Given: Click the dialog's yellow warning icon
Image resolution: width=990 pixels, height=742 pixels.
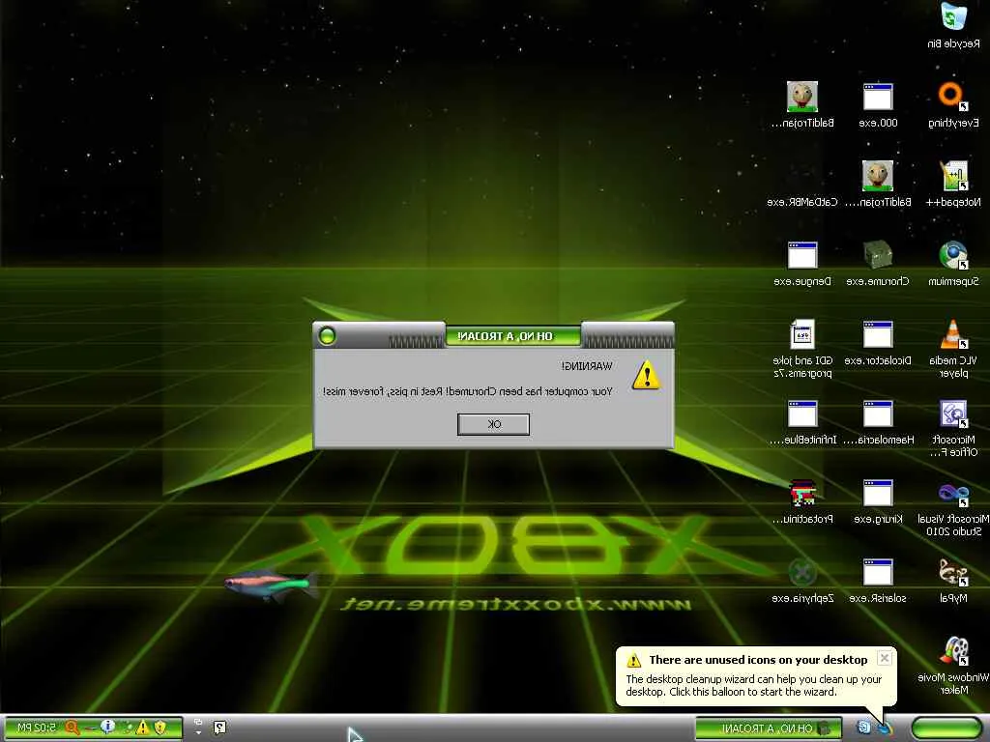Looking at the screenshot, I should pos(646,375).
